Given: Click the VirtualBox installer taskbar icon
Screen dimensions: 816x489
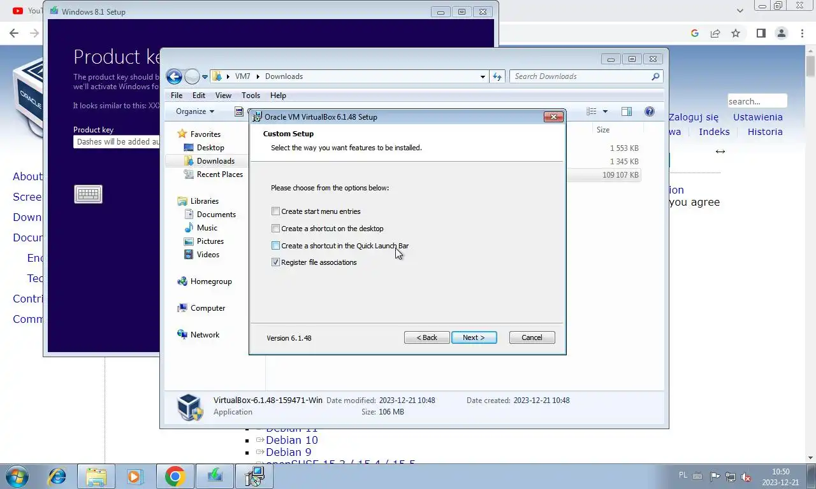Looking at the screenshot, I should pos(254,476).
